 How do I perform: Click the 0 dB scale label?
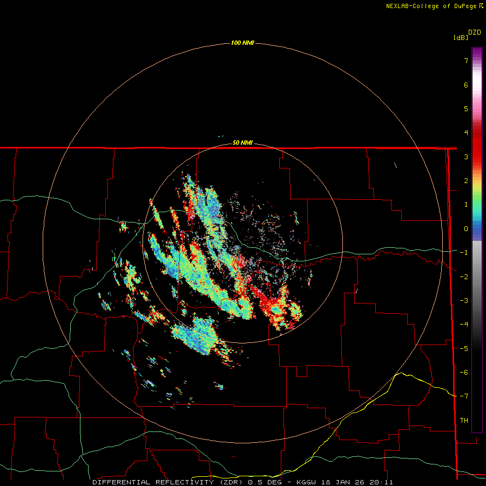(466, 229)
